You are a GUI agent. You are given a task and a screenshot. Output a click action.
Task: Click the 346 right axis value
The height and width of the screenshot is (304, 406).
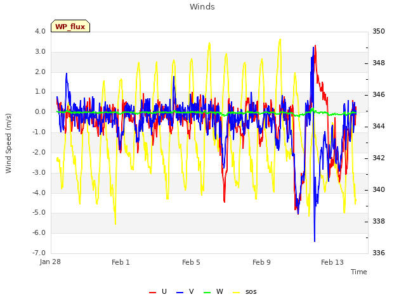pyautogui.click(x=379, y=94)
